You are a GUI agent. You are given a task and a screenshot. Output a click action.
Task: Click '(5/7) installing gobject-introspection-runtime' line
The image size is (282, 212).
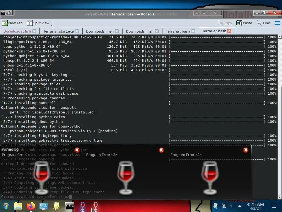52,140
